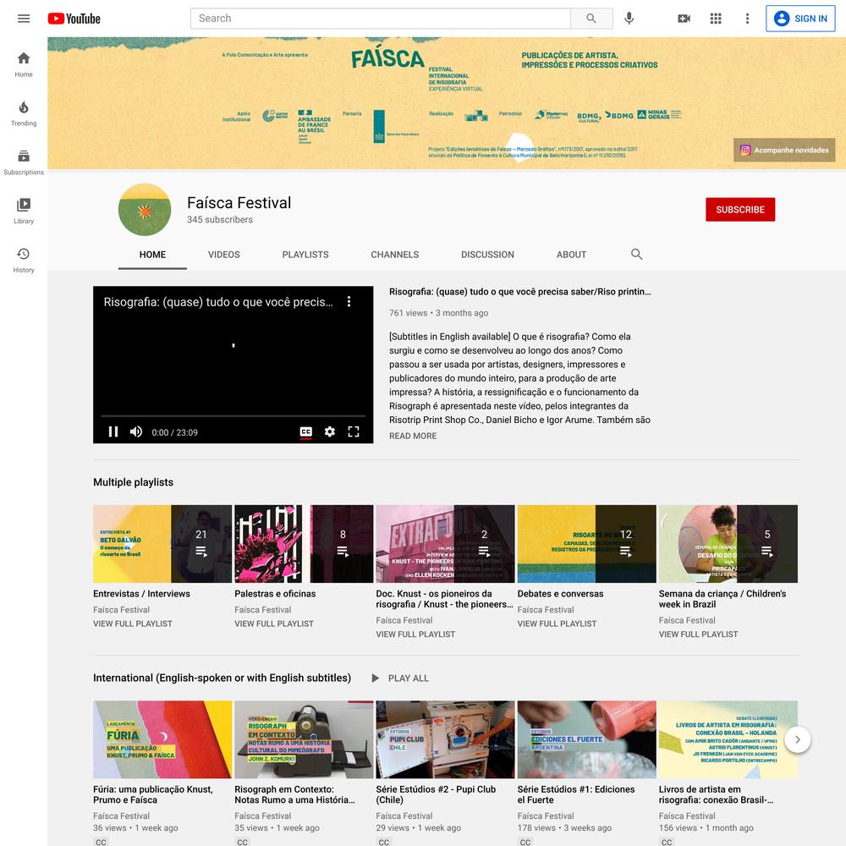Open Trending in the sidebar
Image resolution: width=846 pixels, height=846 pixels.
24,114
